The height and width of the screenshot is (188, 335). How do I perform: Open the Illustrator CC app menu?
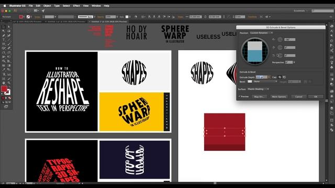coord(17,6)
